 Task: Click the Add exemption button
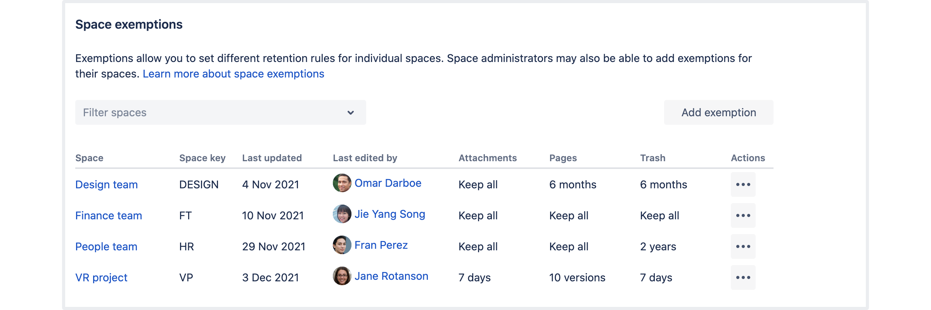point(718,112)
